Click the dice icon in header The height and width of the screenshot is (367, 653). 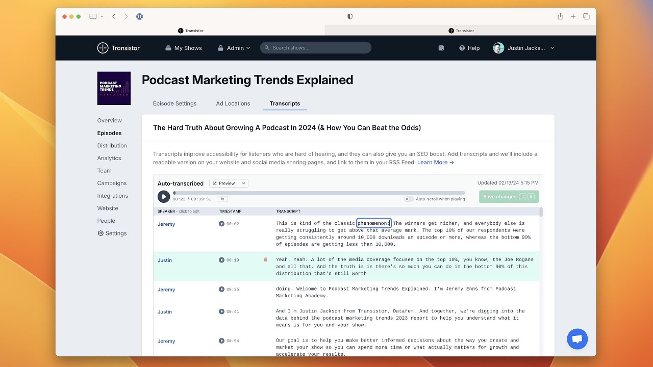tap(441, 48)
